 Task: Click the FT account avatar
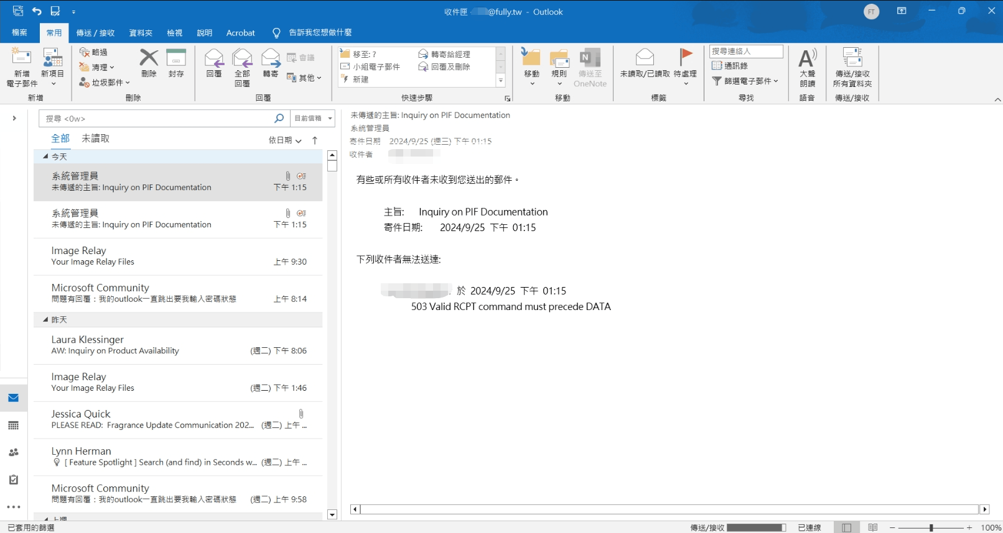point(872,12)
